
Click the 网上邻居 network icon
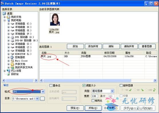[x=8, y=71]
